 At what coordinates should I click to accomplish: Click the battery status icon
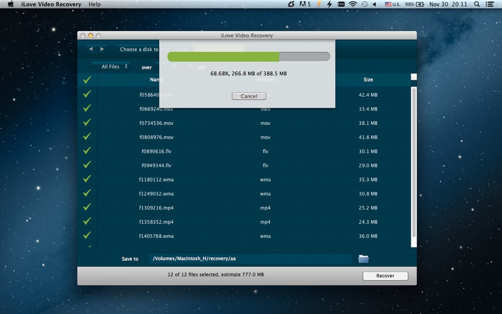(420, 4)
